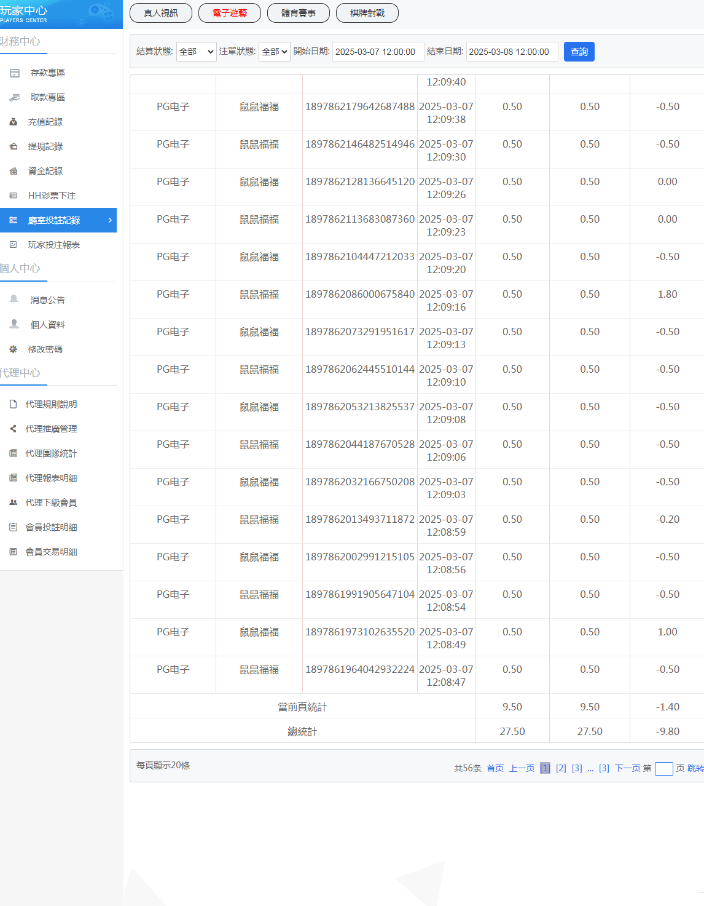Open the 注單狀態 bet status dropdown

tap(274, 52)
